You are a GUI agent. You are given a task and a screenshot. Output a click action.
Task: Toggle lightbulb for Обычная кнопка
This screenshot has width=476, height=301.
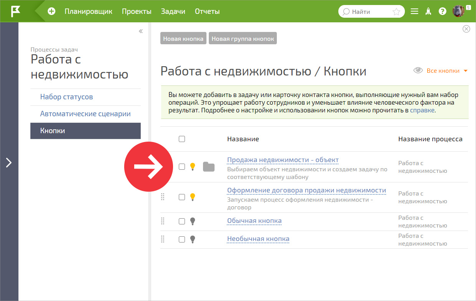pos(193,221)
